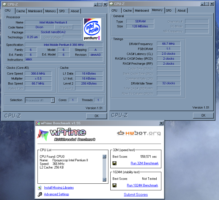Open Advanced Settings link
219x200 pixels.
57,194
